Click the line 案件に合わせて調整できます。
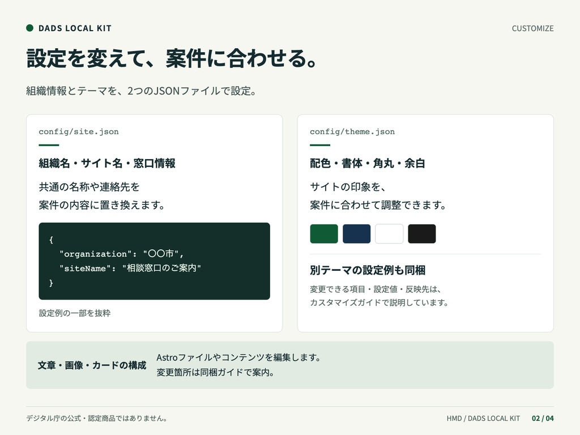The width and height of the screenshot is (580, 435). 378,205
